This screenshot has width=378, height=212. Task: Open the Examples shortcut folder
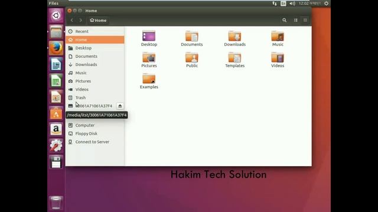[149, 81]
